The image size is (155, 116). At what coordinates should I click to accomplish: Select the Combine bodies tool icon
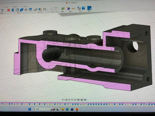click(x=22, y=10)
